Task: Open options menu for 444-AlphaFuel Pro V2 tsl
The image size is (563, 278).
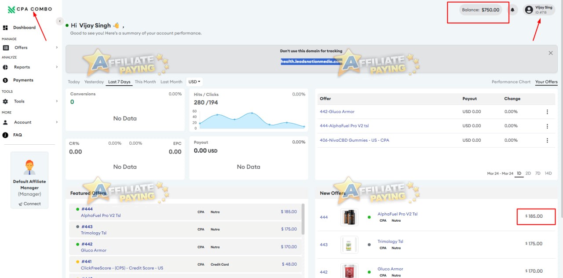Action: click(547, 126)
